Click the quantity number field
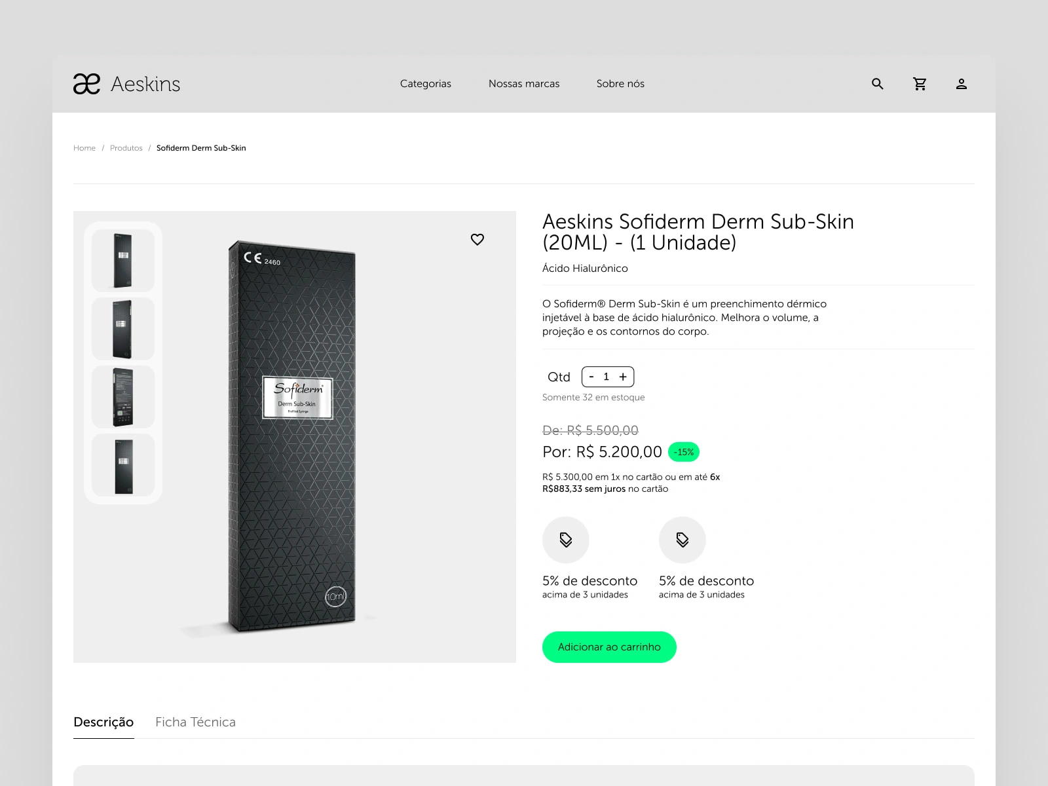Image resolution: width=1048 pixels, height=786 pixels. [x=607, y=377]
